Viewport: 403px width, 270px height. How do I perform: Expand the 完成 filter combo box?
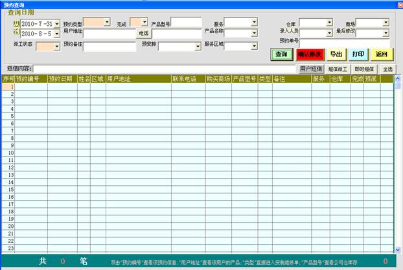(144, 22)
